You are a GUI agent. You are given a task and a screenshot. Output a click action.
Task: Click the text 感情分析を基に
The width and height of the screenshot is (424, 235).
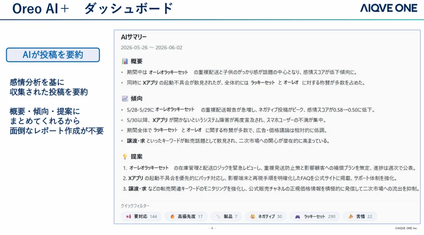pos(37,82)
